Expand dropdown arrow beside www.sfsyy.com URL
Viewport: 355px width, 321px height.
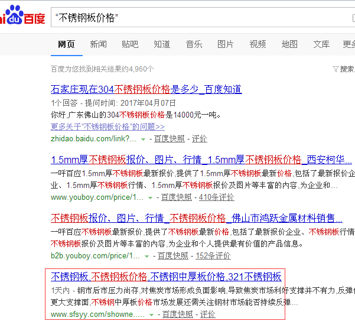pos(151,315)
